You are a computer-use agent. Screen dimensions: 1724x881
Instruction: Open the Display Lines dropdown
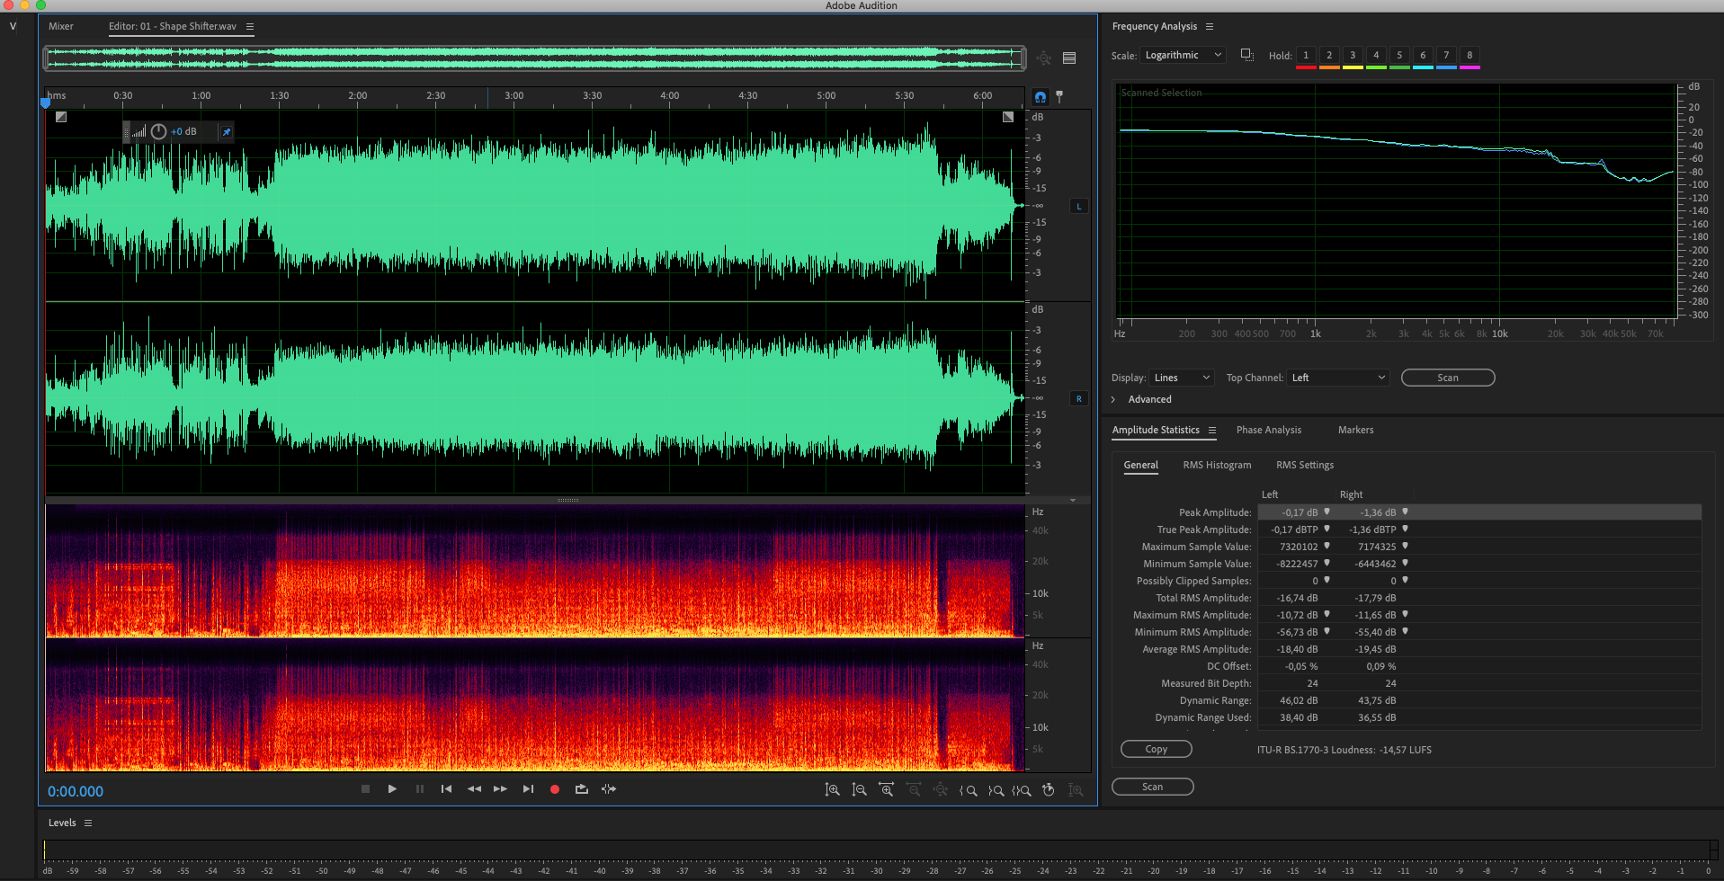pos(1182,378)
